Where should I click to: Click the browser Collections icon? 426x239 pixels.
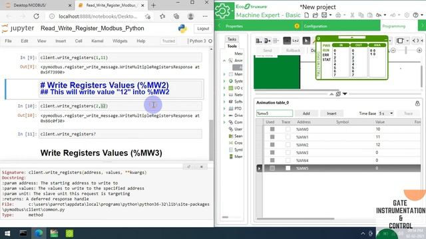coord(176,17)
